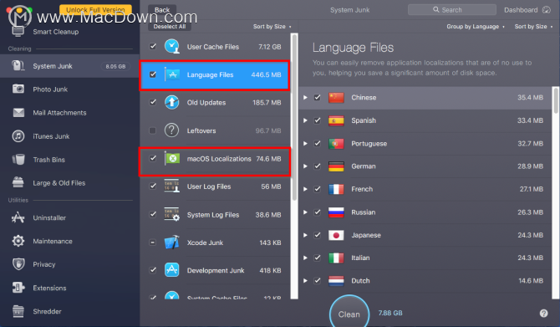560x327 pixels.
Task: Click the Trash Bins icon
Action: [18, 160]
